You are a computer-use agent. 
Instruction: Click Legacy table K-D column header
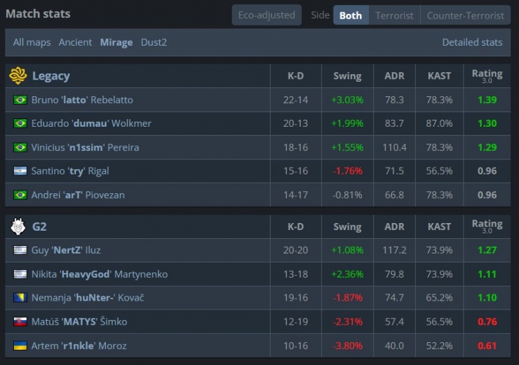(295, 76)
